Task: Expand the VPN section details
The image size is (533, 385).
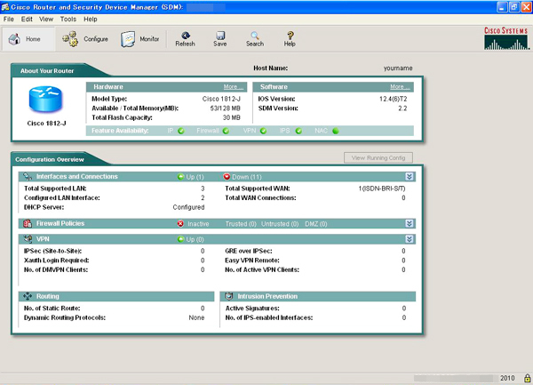Action: [x=410, y=239]
